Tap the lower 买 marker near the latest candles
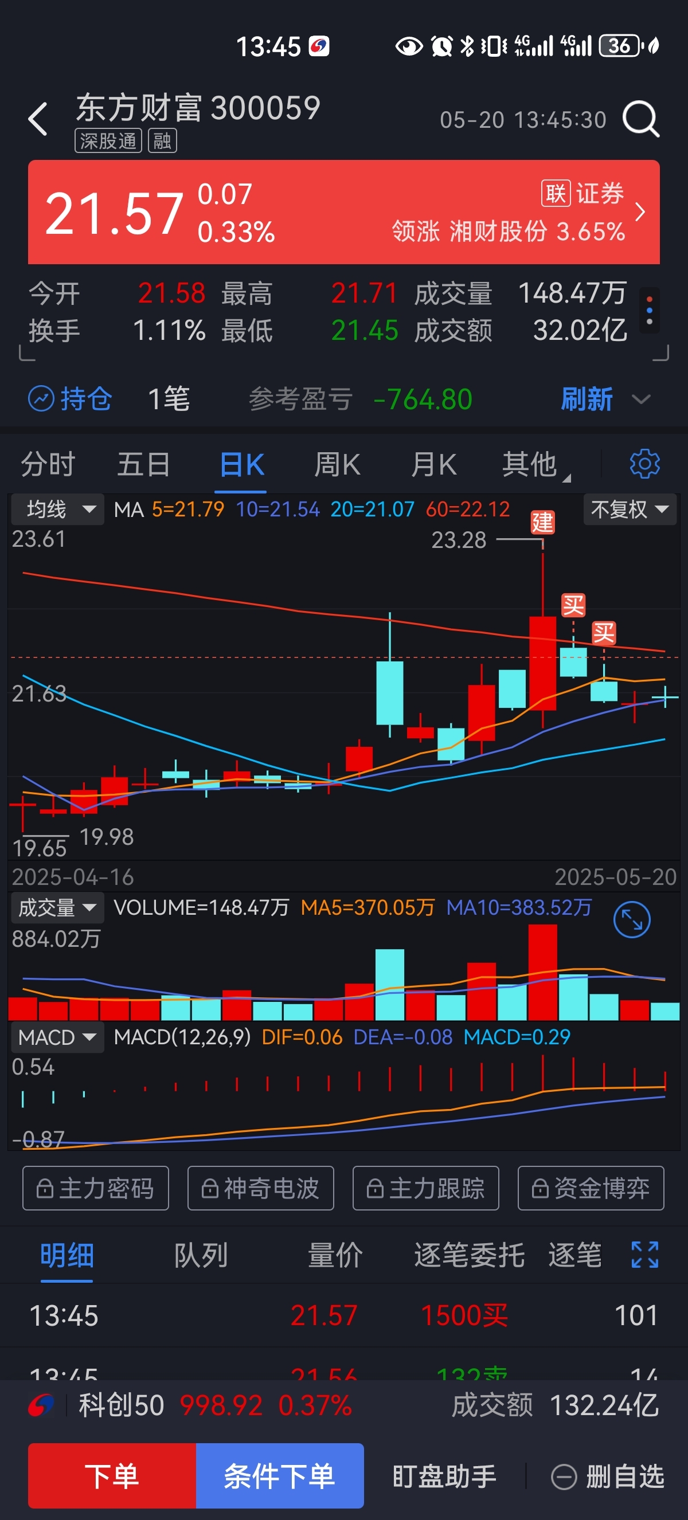Image resolution: width=688 pixels, height=1520 pixels. [604, 633]
